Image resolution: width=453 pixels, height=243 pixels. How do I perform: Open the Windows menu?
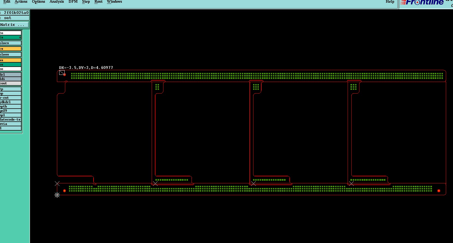click(115, 2)
